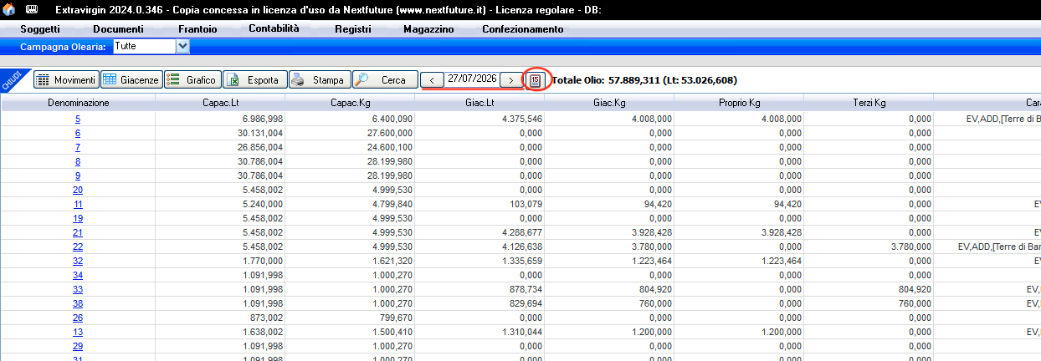
Task: Sort by Capac.Lt column header
Action: pyautogui.click(x=220, y=104)
